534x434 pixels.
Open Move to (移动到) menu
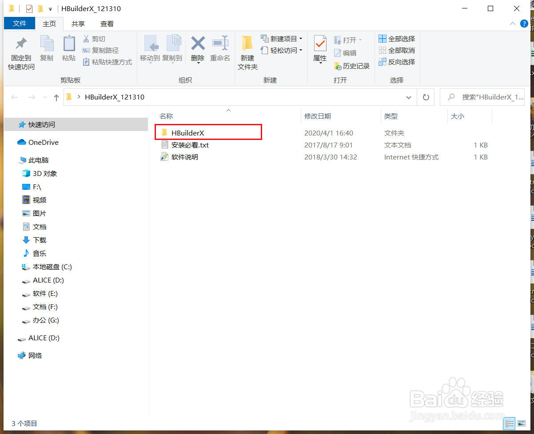[150, 49]
